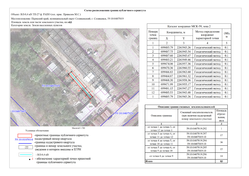Select Y coordinate value 2261943.48
The image size is (249, 176).
coord(184,93)
